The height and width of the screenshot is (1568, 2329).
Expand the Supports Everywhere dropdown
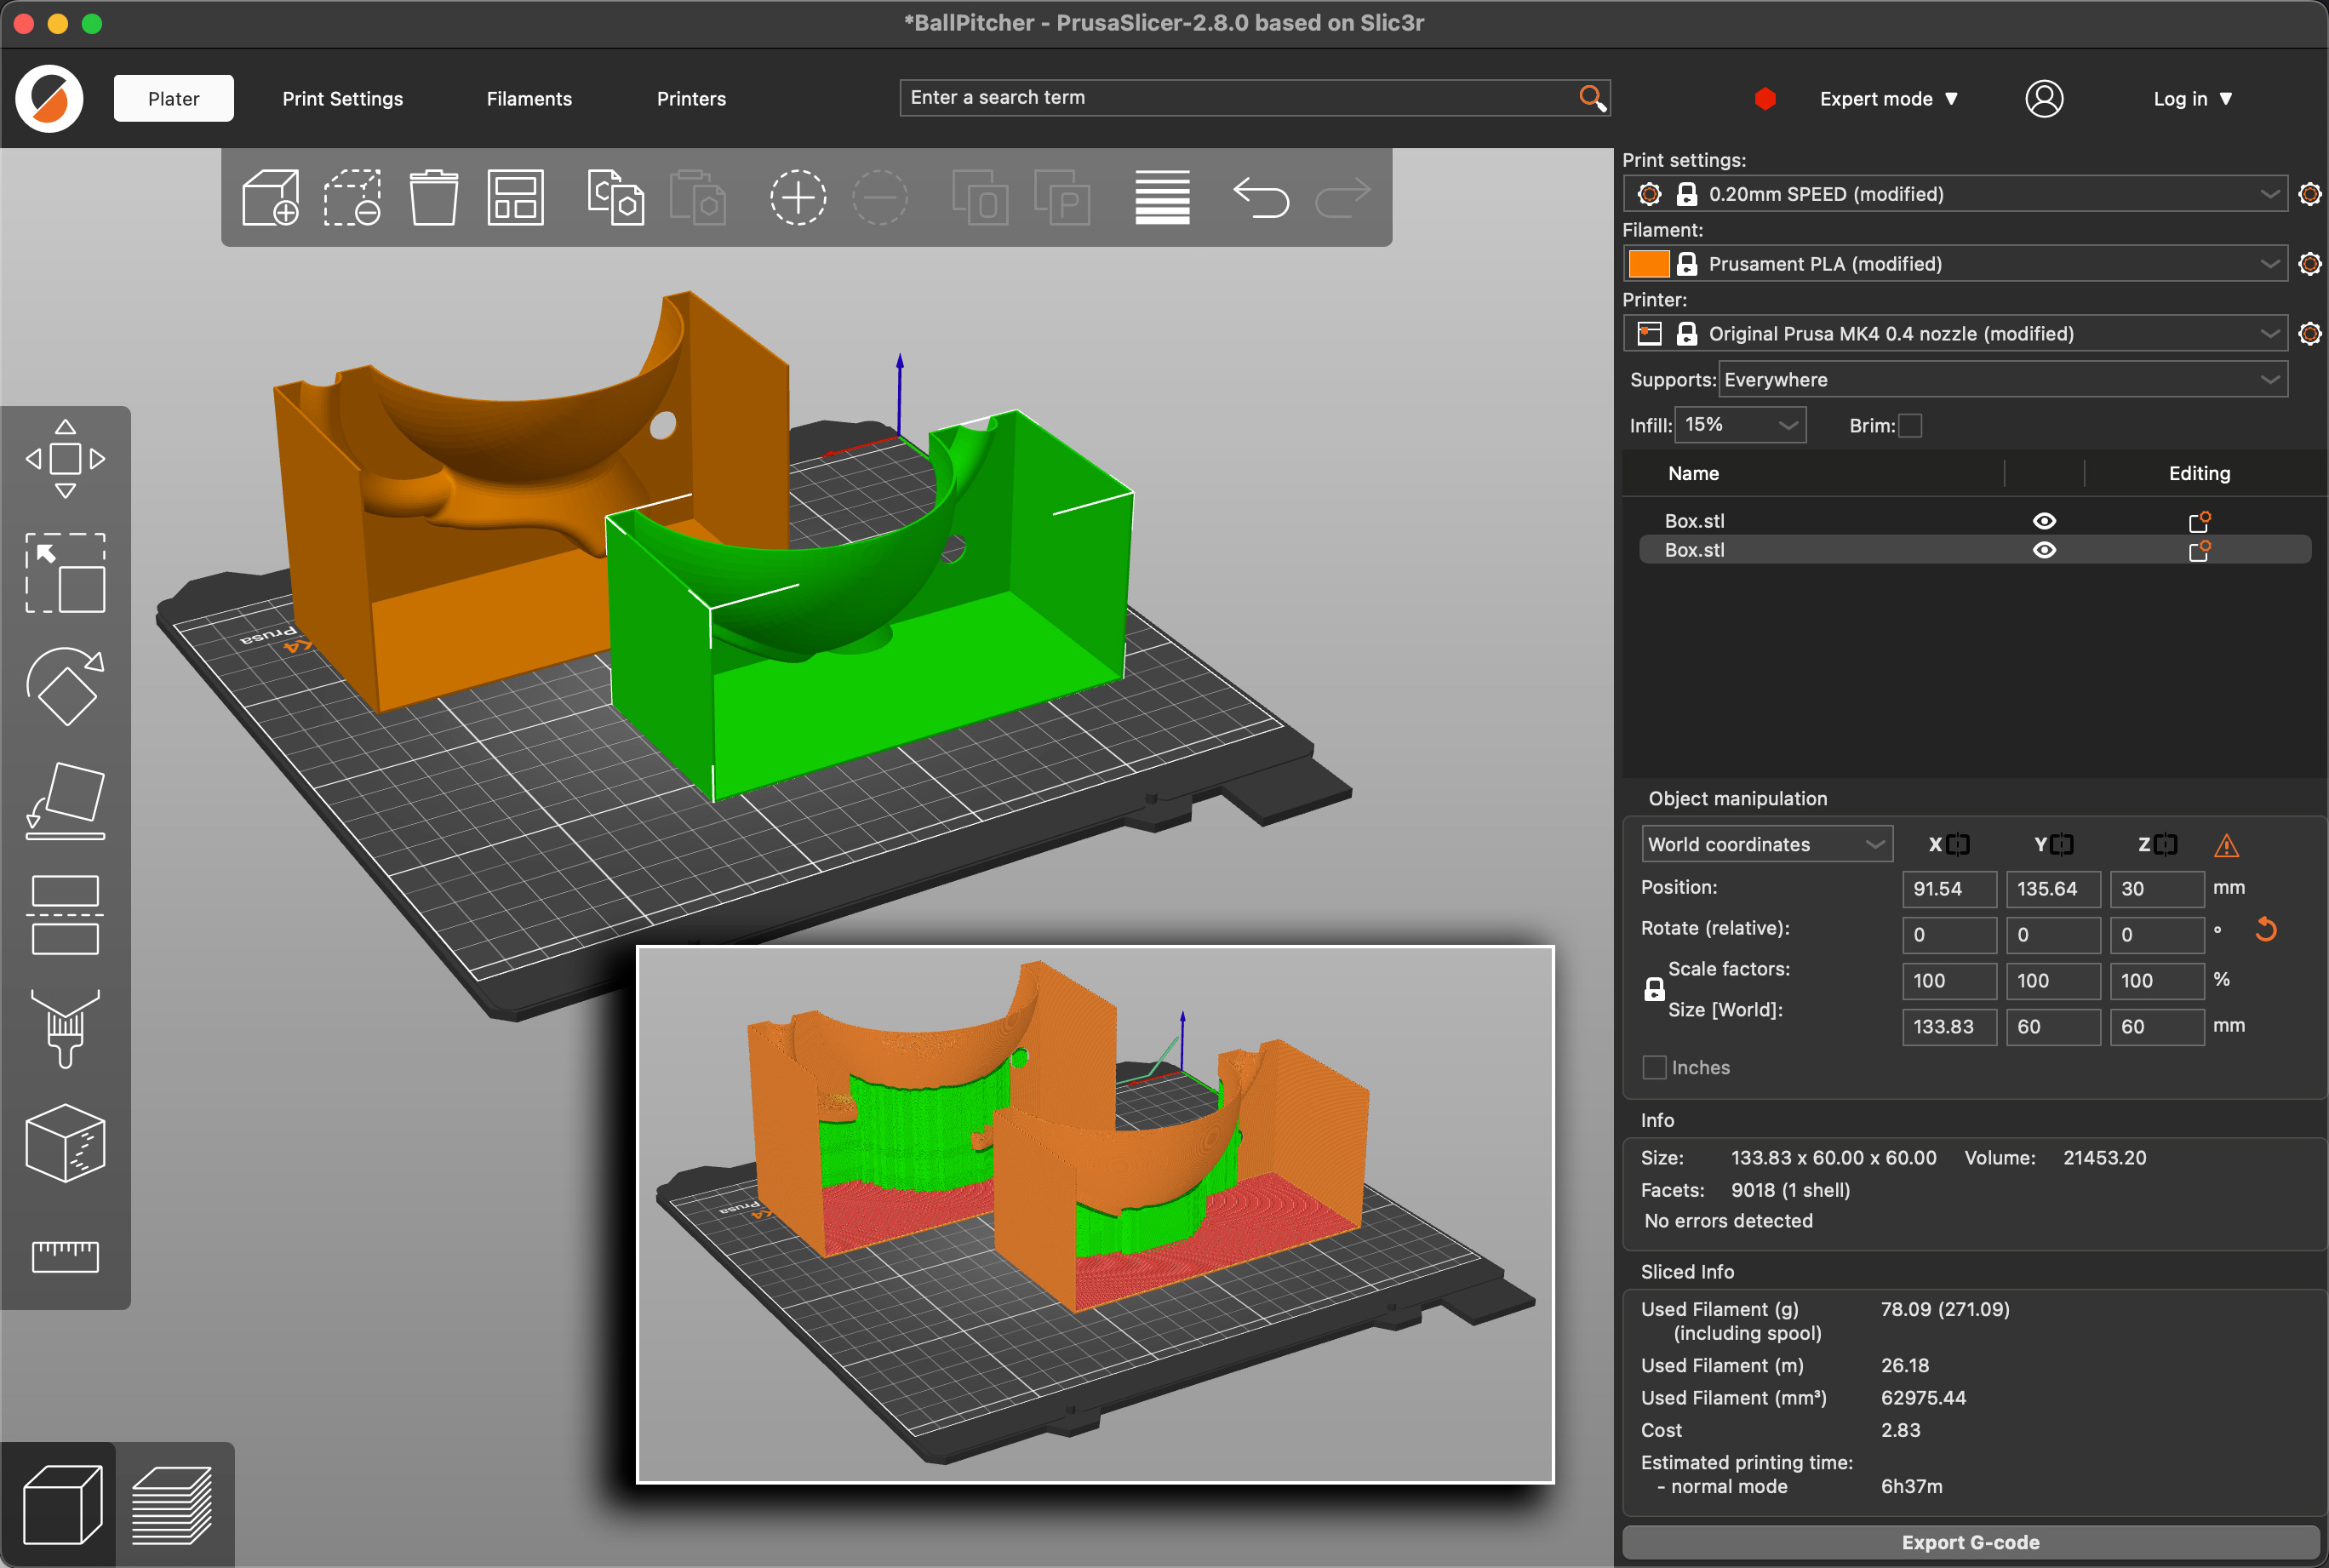[x=2002, y=380]
